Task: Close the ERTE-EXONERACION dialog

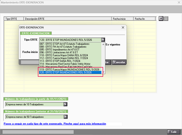Action: (x=123, y=28)
